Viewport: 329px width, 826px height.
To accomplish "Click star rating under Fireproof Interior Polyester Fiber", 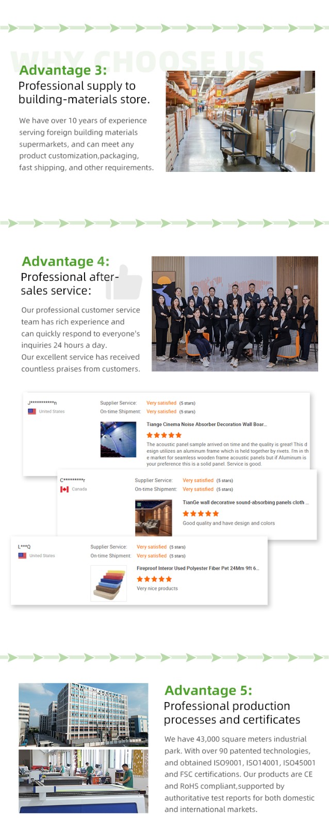I will click(x=154, y=579).
